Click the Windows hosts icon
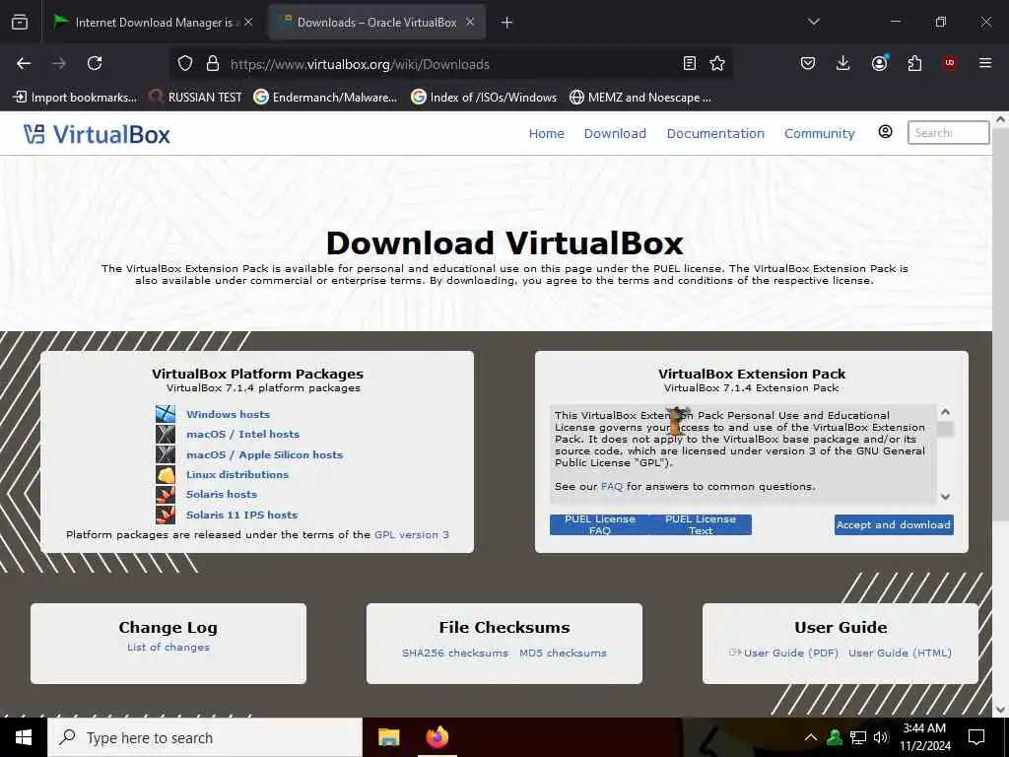This screenshot has width=1009, height=757. pos(166,414)
